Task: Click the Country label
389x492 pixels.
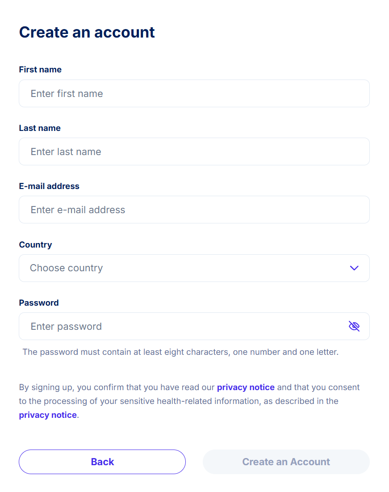Action: tap(35, 244)
